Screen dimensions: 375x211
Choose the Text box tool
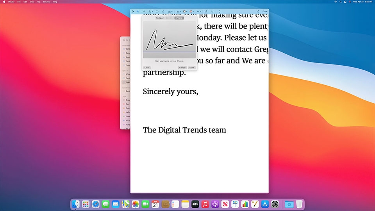click(x=157, y=11)
